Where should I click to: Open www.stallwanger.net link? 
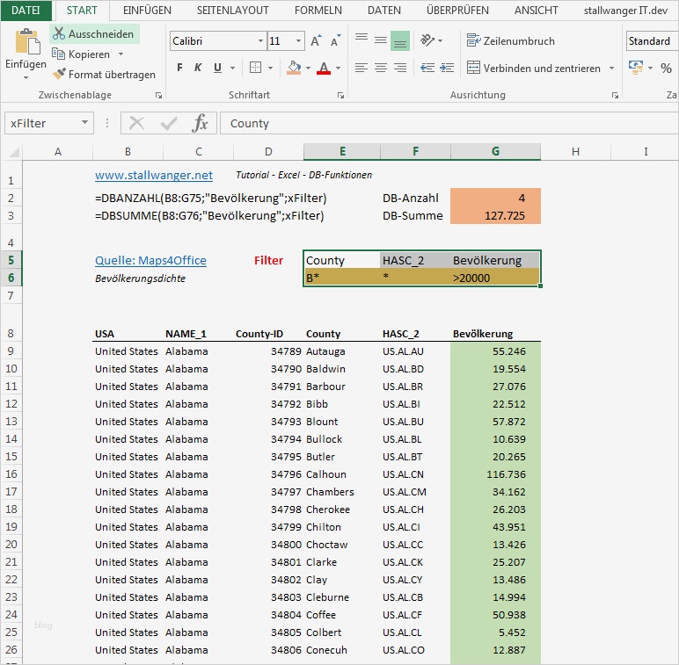[154, 175]
